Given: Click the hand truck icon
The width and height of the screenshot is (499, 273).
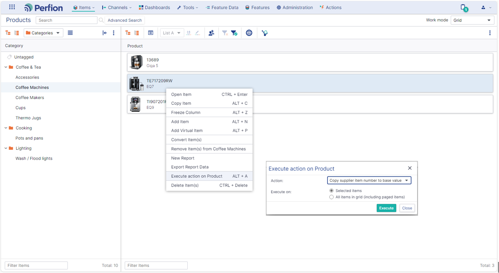Looking at the screenshot, I should coord(265,33).
